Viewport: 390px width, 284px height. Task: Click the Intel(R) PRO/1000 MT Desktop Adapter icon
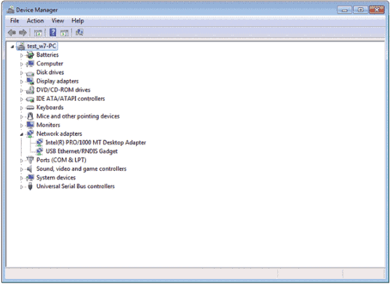(x=39, y=142)
